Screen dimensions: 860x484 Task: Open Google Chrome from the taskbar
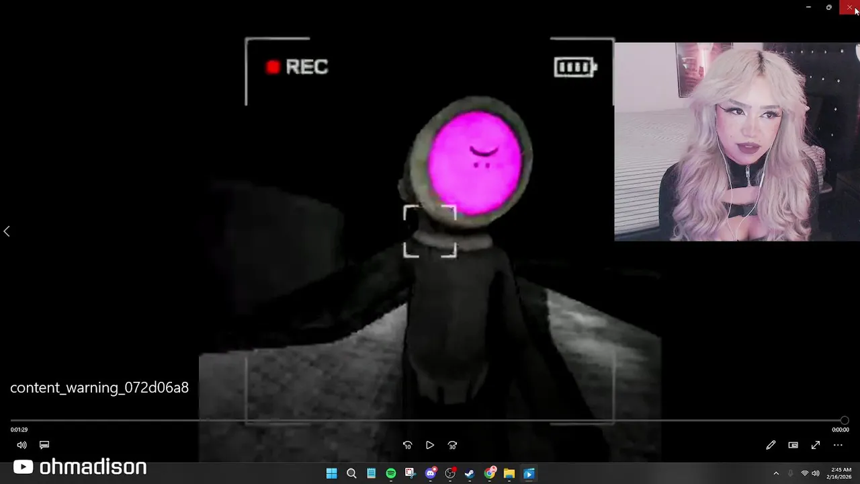490,474
